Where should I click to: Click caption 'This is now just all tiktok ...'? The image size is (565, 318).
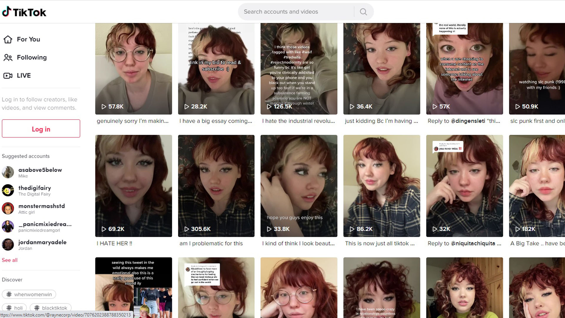[x=380, y=244]
